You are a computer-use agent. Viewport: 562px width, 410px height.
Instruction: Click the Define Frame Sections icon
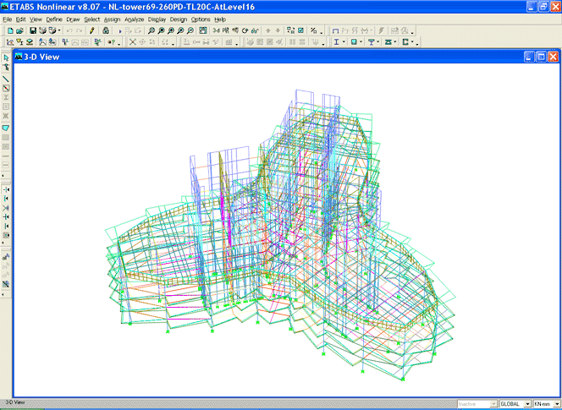coord(19,42)
